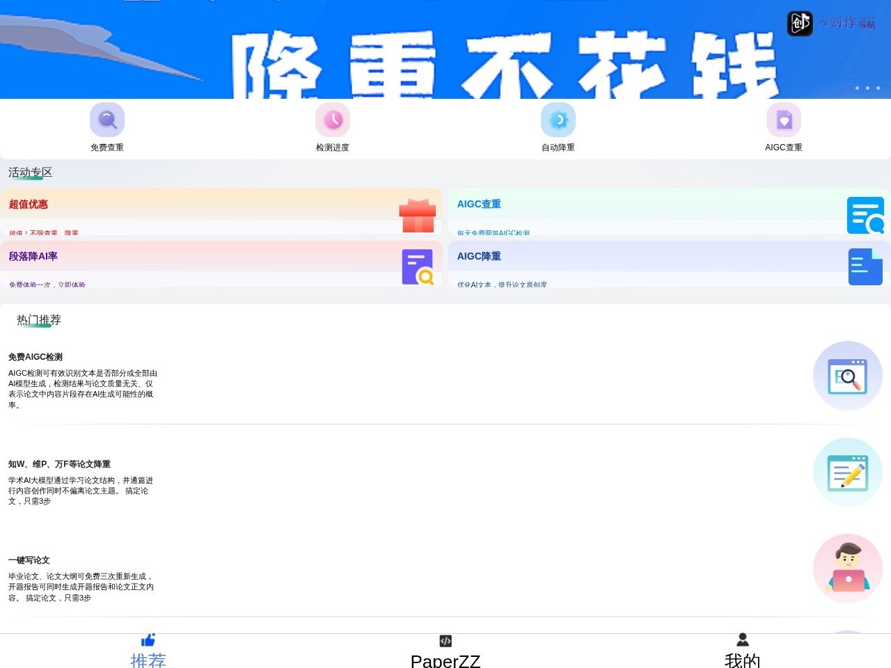The height and width of the screenshot is (668, 891).
Task: Switch to the PaperZZ tab
Action: pos(445,651)
